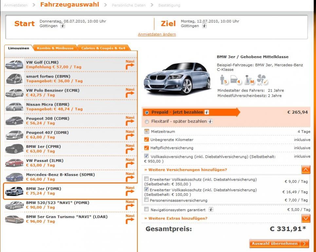The height and width of the screenshot is (252, 316).
Task: Select the Nissan Micra (EBMR) row
Action: click(71, 107)
